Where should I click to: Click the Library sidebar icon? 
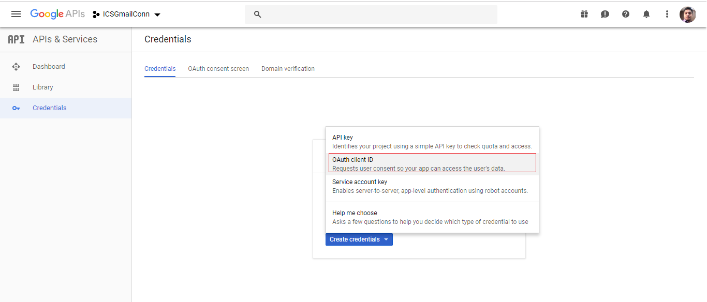click(16, 87)
